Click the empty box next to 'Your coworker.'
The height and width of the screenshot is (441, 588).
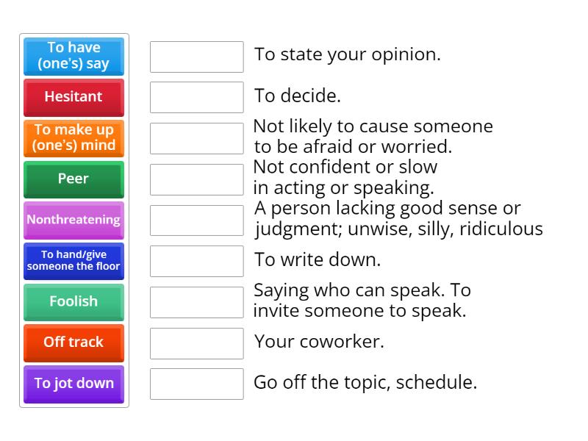click(x=196, y=343)
